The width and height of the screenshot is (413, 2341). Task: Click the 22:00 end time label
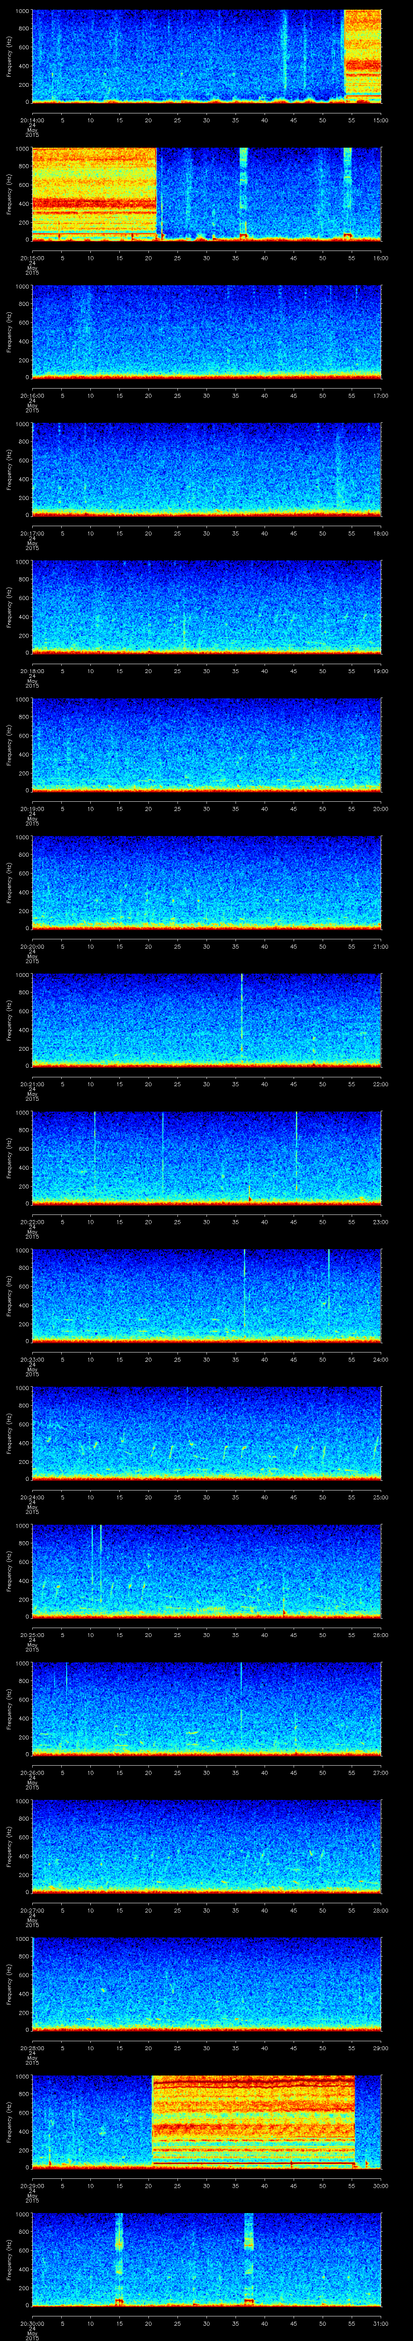tap(380, 1084)
